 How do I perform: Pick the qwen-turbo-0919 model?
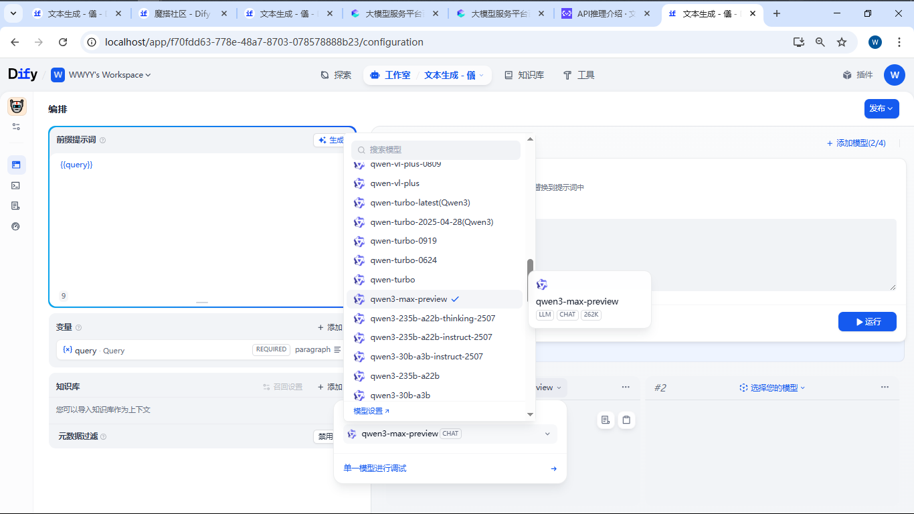click(x=434, y=241)
